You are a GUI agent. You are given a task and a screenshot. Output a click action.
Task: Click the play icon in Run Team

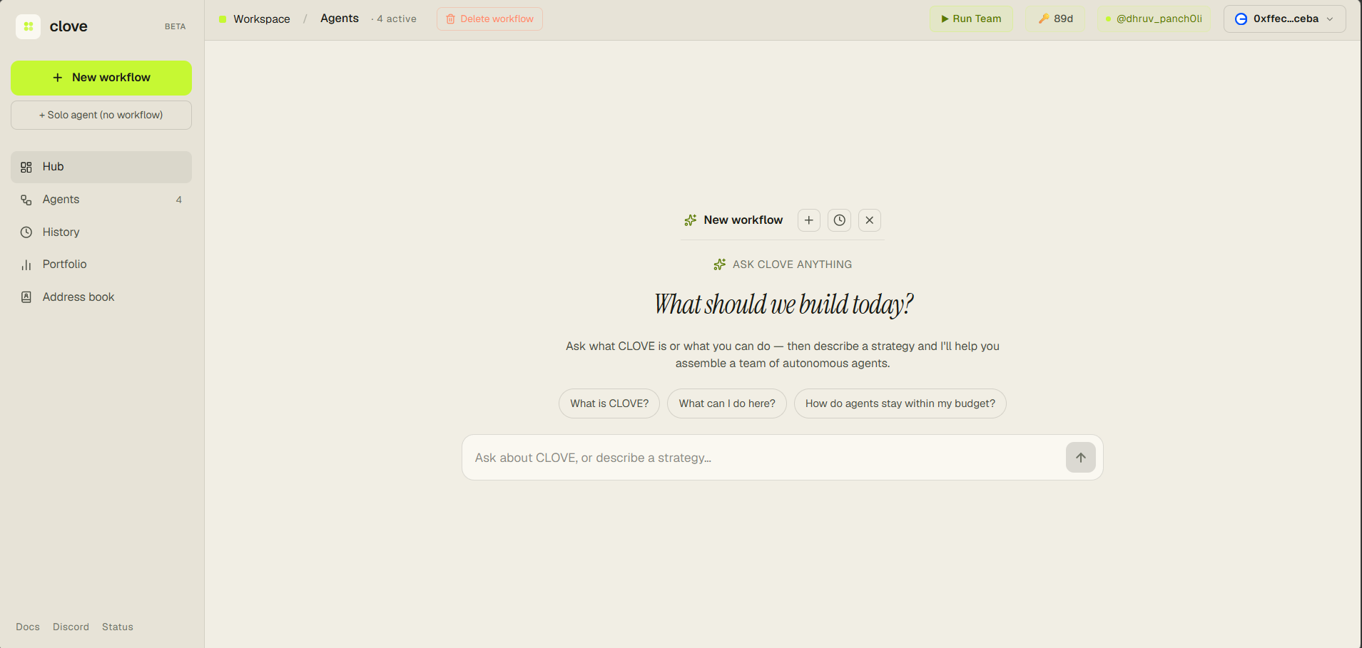[x=945, y=19]
